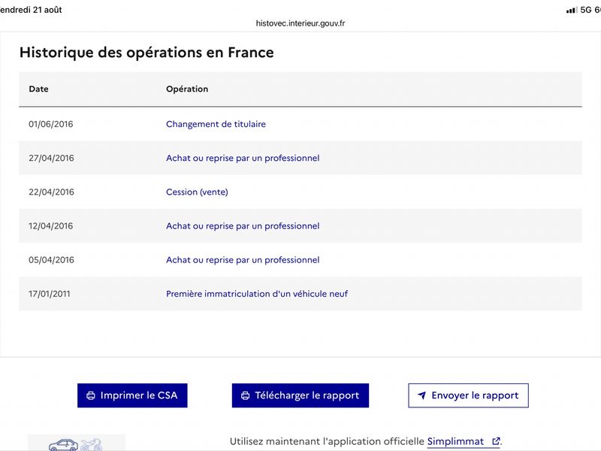
Task: Click the external link icon next to Simplimmat
Action: pos(496,441)
